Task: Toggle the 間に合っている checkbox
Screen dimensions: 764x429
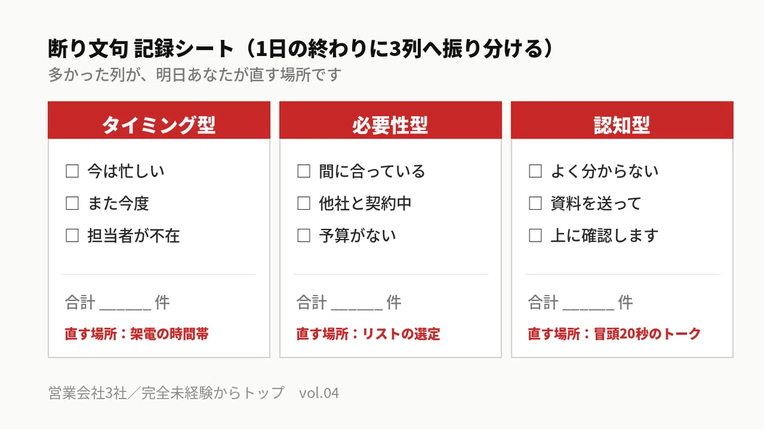Action: click(x=304, y=172)
